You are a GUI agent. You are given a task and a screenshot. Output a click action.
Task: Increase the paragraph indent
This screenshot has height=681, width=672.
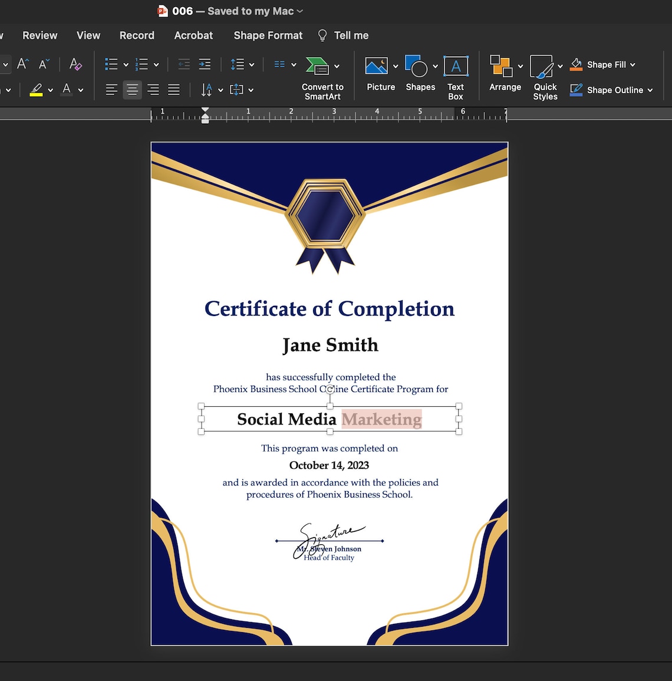point(205,64)
